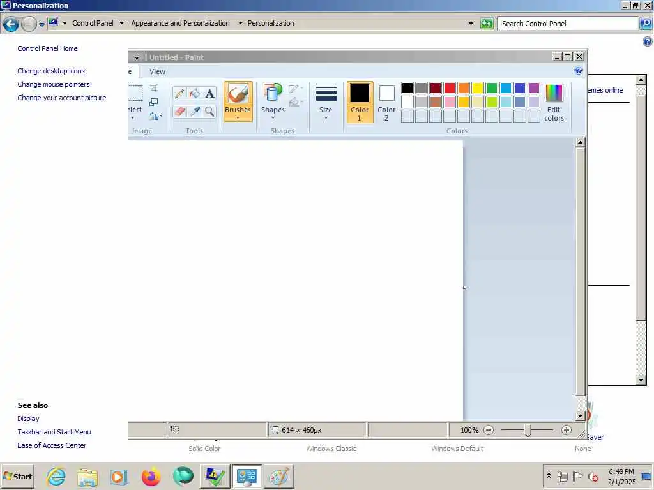Click Change desktop icons link

(x=51, y=71)
